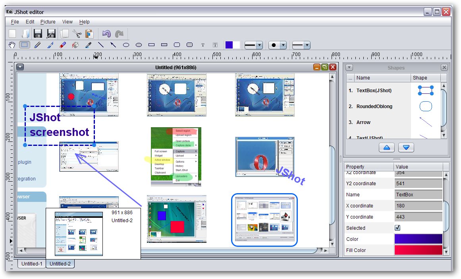Maximize the Untitled (961x886) document window

pyautogui.click(x=325, y=67)
